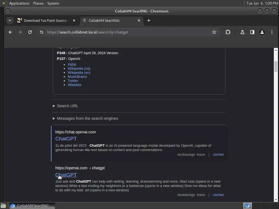279x209 pixels.
Task: Close the Download Tux Paint Source tab
Action: click(74, 20)
